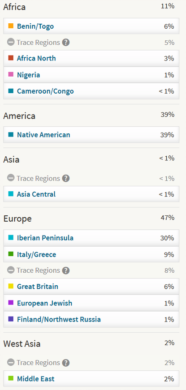The width and height of the screenshot is (186, 390).
Task: Click help icon beside Africa Trace Regions
Action: [x=66, y=42]
